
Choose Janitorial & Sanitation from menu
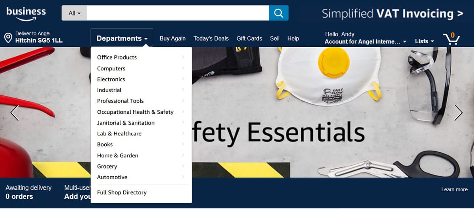pyautogui.click(x=126, y=123)
